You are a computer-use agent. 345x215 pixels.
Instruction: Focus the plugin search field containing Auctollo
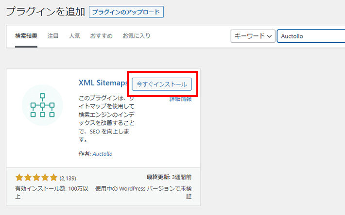click(x=311, y=36)
